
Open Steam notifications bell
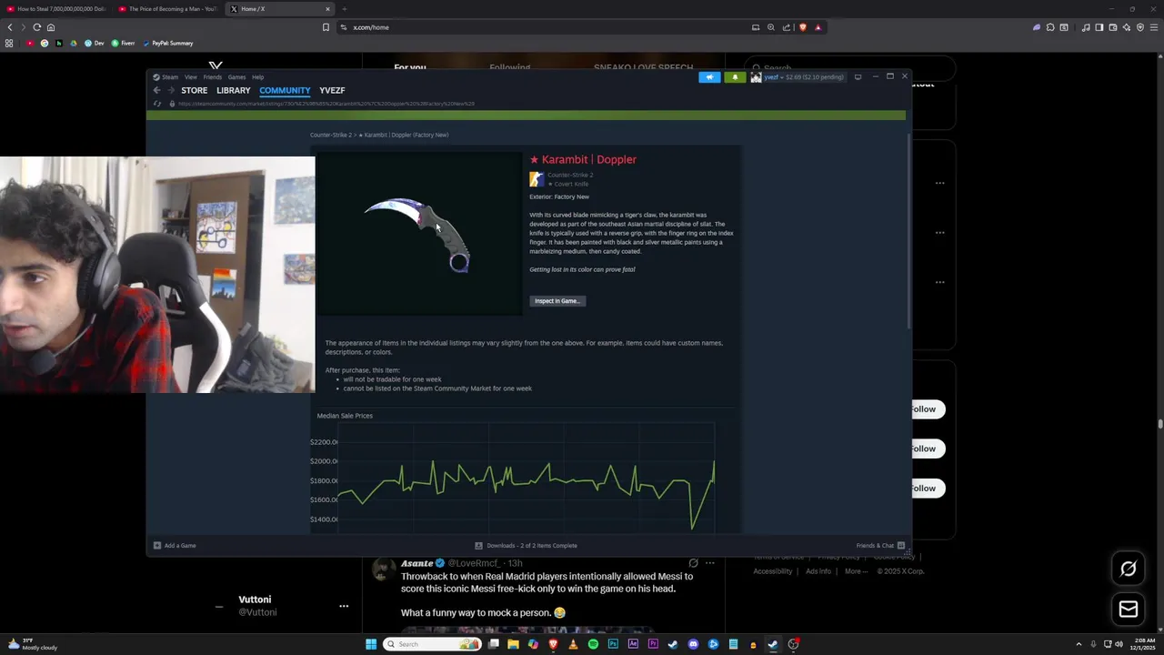tap(735, 77)
